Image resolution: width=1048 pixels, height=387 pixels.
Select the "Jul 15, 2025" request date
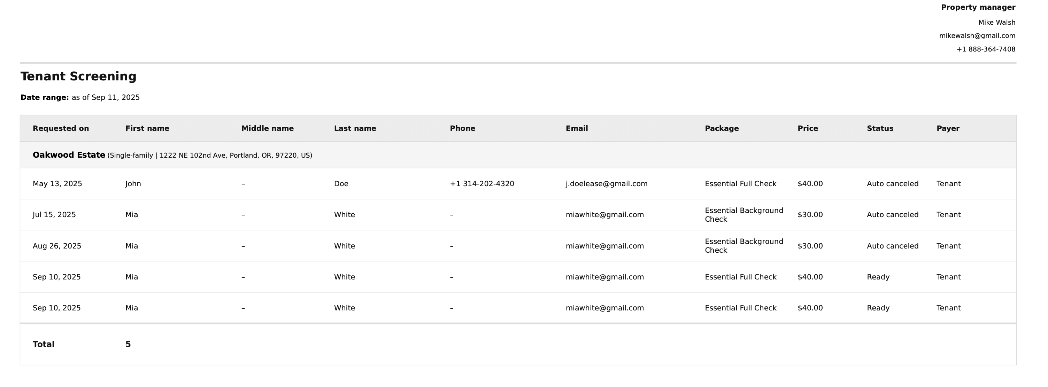(x=54, y=215)
